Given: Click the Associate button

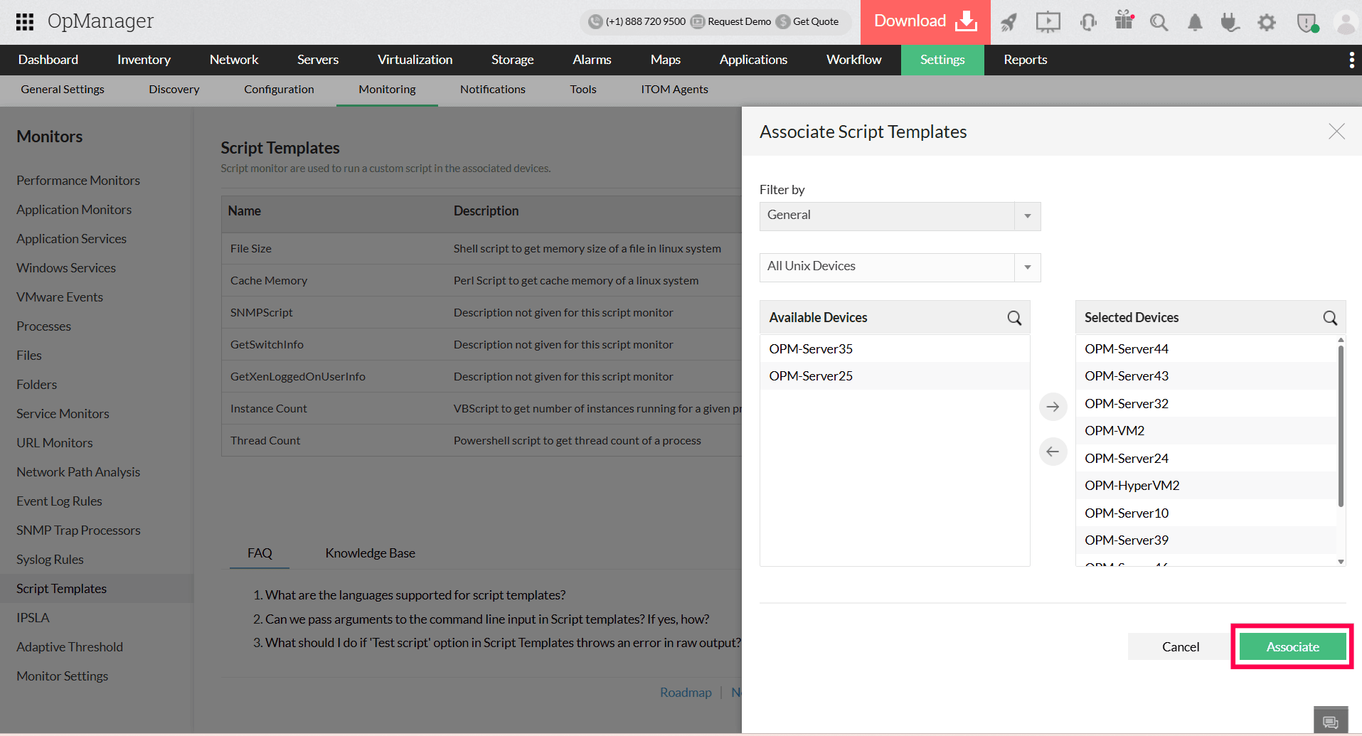Looking at the screenshot, I should (x=1292, y=646).
